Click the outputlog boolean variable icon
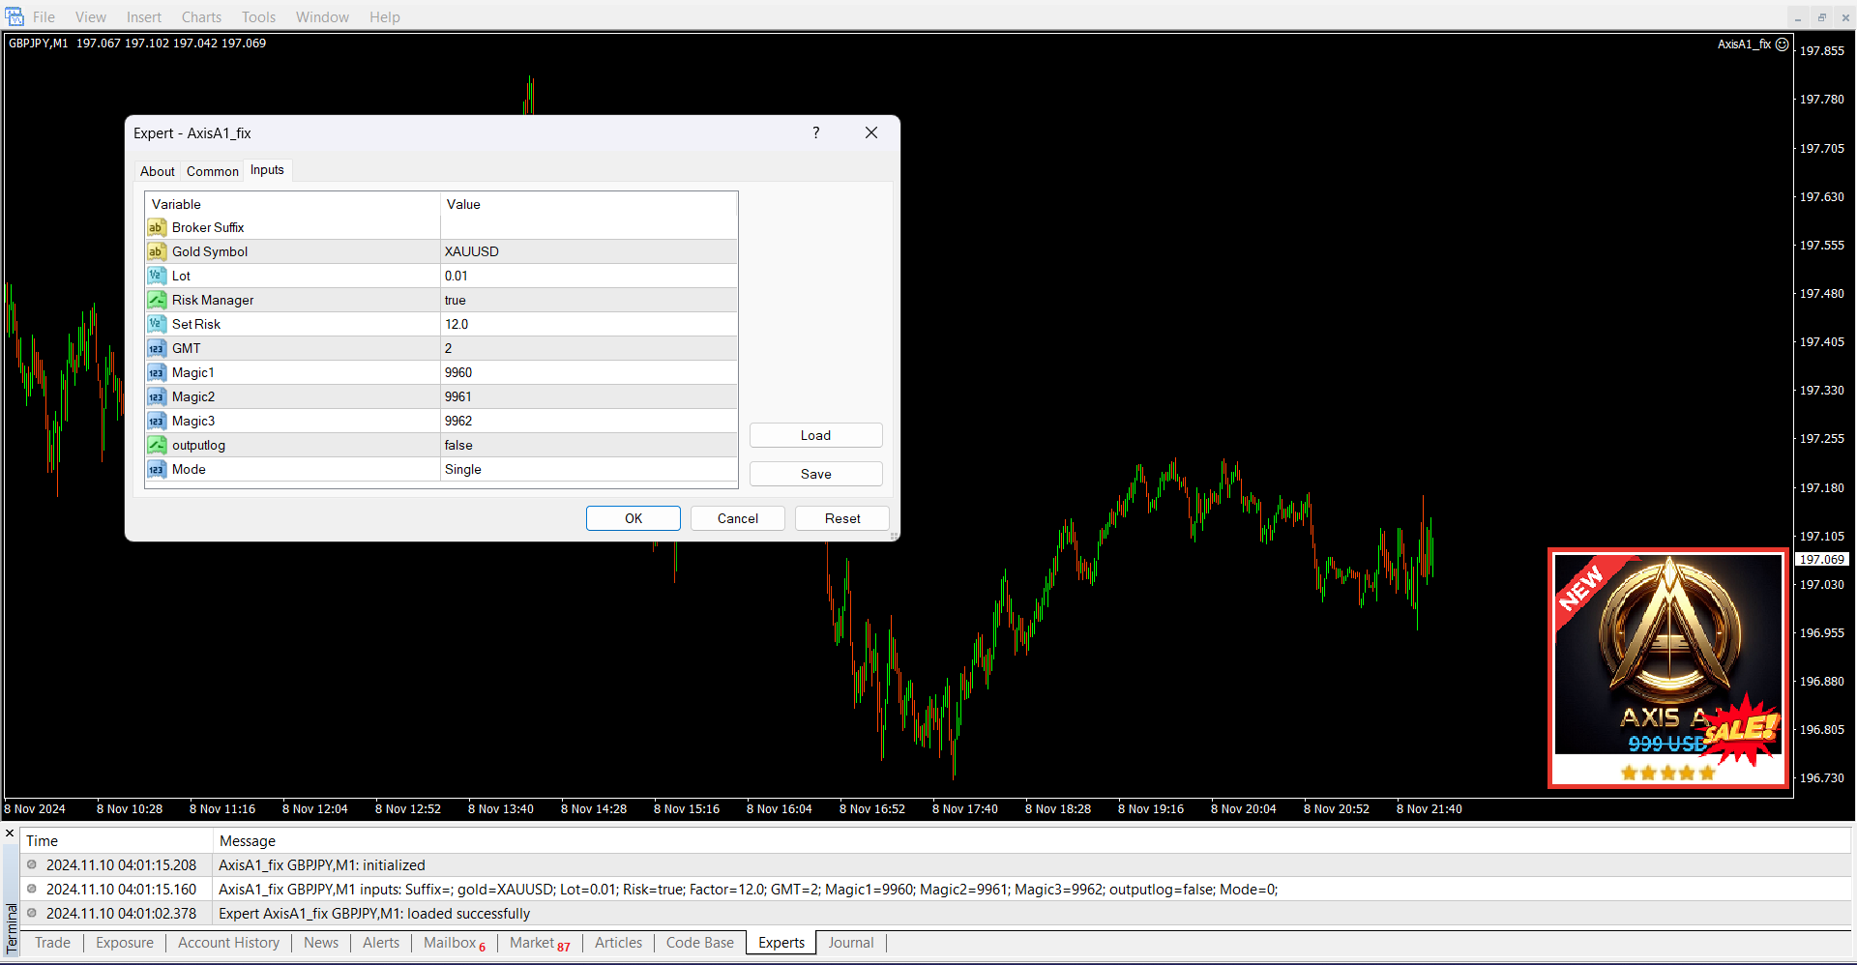This screenshot has width=1857, height=965. 156,445
